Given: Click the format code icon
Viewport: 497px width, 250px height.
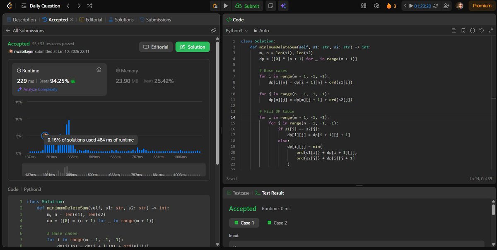Looking at the screenshot, I should point(454,31).
